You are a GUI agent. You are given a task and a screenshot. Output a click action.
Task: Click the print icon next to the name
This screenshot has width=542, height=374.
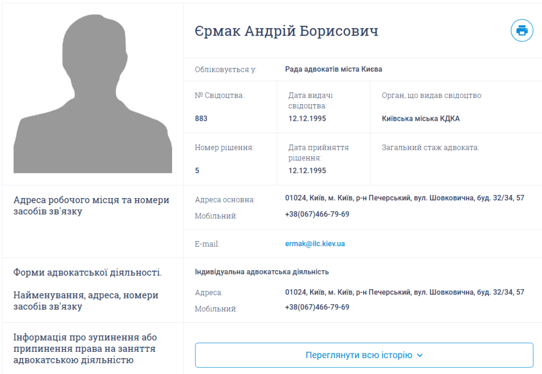[522, 30]
